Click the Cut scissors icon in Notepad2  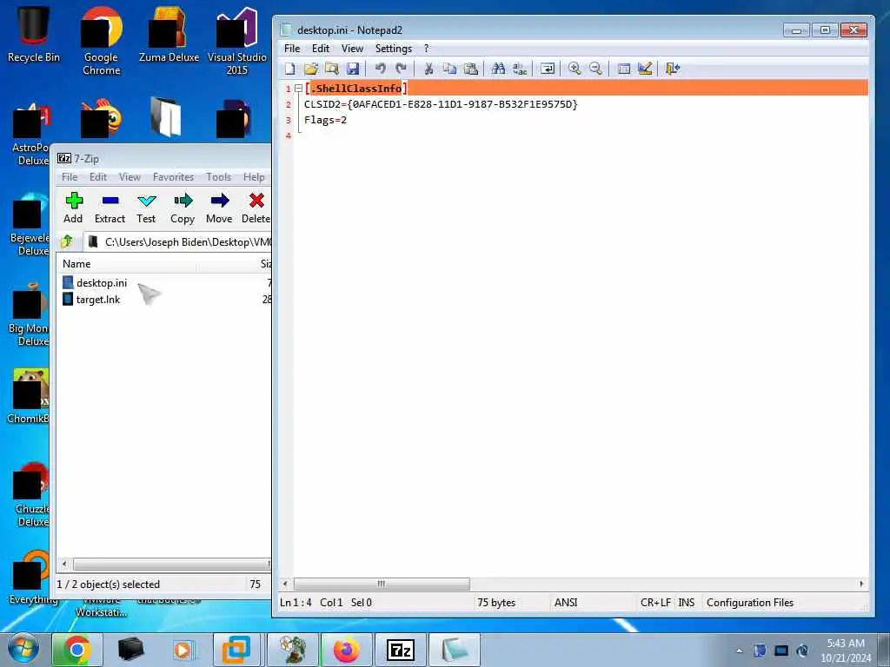(428, 69)
